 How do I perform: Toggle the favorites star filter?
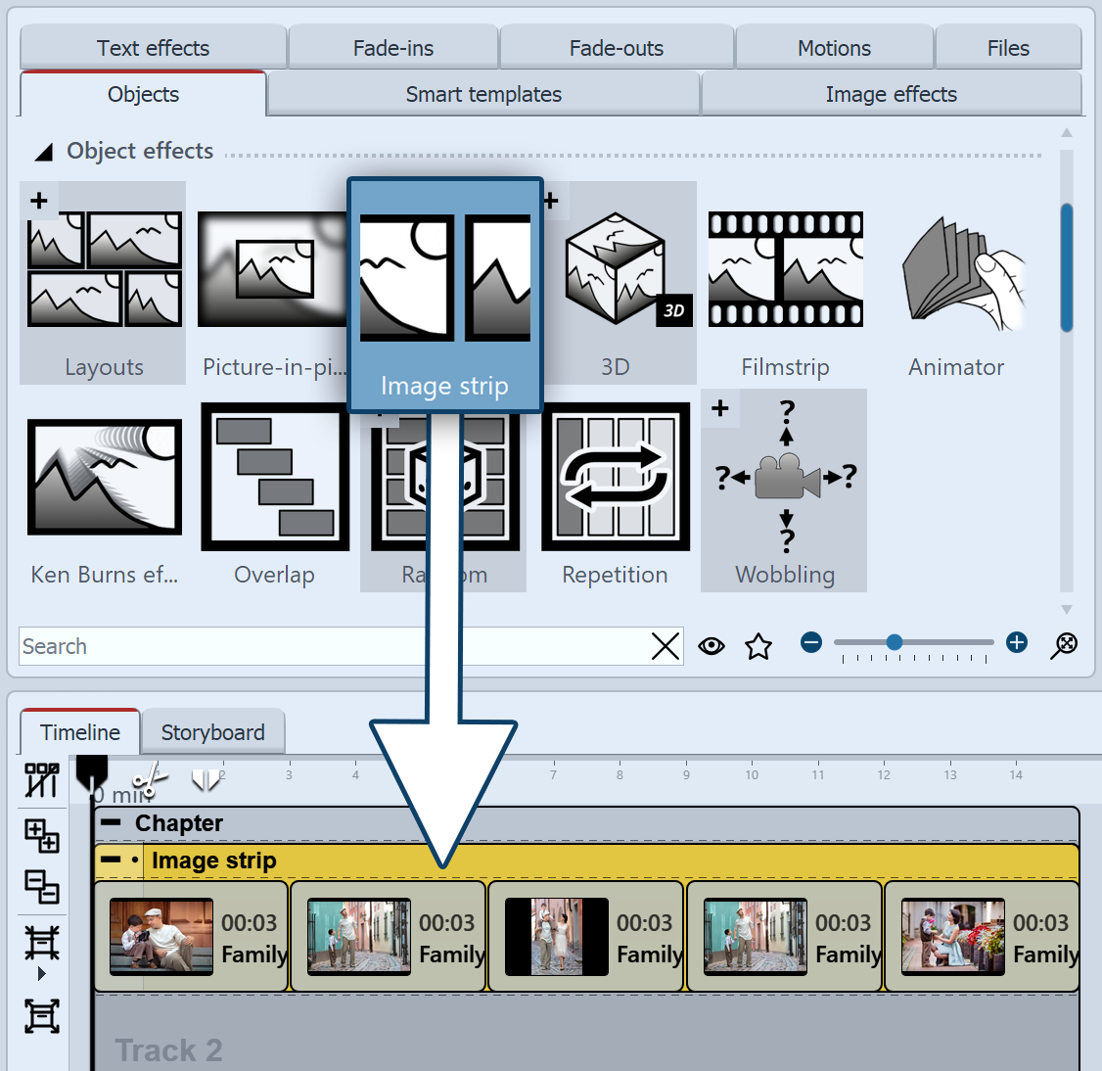[x=758, y=646]
